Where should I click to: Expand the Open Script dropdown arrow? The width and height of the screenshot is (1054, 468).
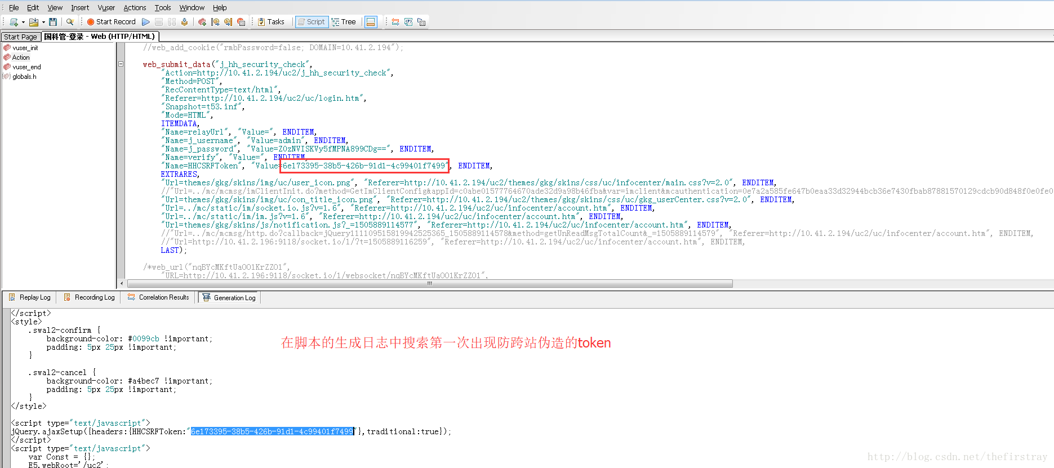coord(43,23)
